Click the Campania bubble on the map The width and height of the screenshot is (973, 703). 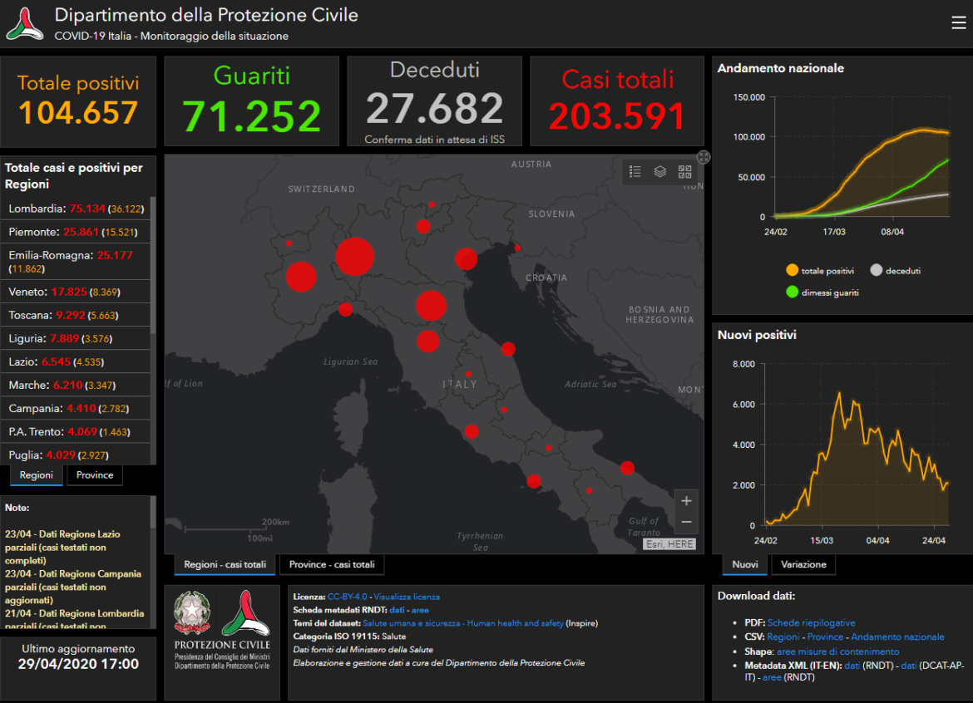pyautogui.click(x=534, y=481)
